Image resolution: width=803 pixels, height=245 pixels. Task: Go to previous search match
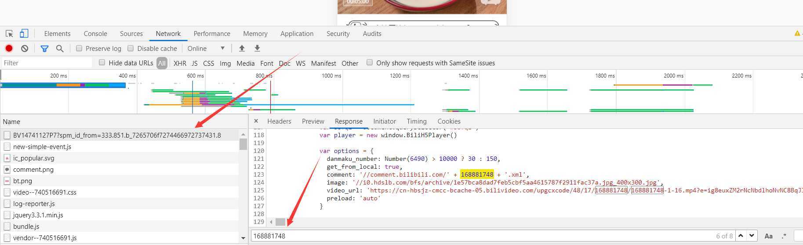[x=741, y=236]
